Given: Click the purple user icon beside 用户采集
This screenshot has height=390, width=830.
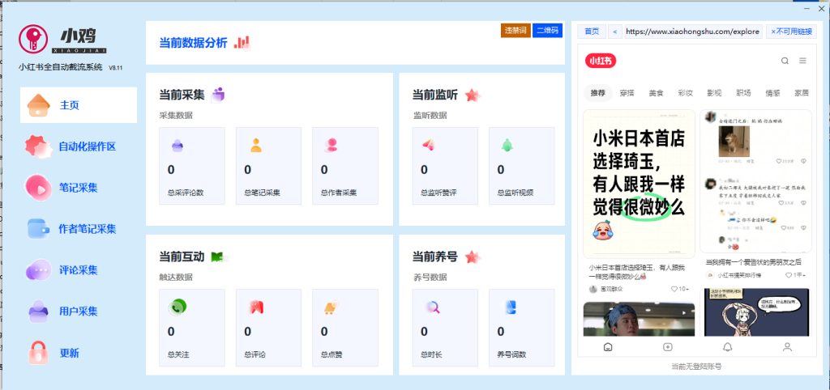Looking at the screenshot, I should pyautogui.click(x=39, y=312).
